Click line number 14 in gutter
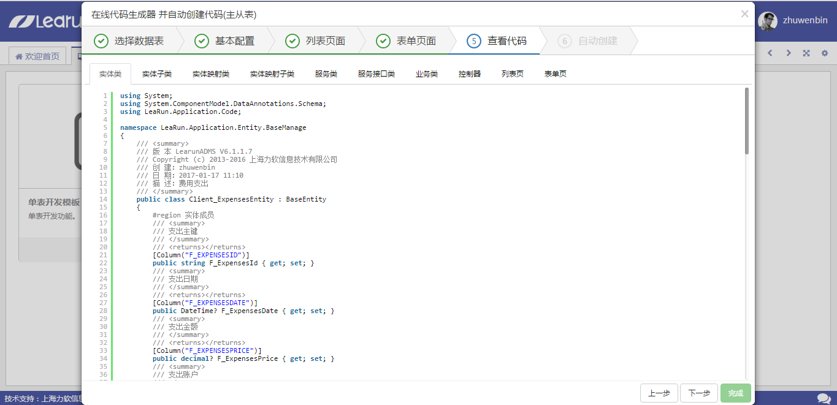The image size is (837, 405). 103,199
